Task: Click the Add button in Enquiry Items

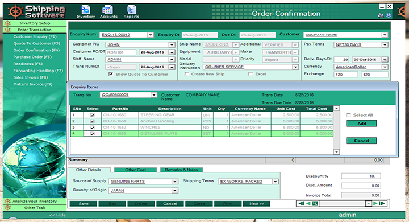Action: click(x=361, y=124)
